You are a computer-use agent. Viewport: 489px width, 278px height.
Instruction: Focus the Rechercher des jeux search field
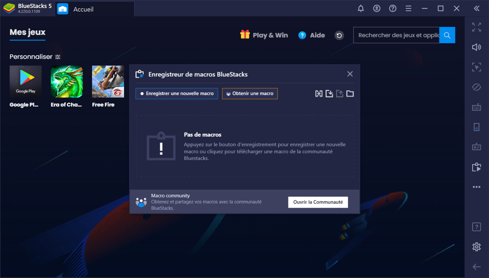[396, 35]
